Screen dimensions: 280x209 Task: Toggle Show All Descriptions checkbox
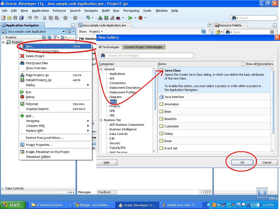click(243, 64)
